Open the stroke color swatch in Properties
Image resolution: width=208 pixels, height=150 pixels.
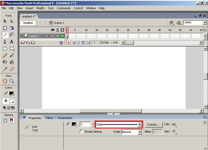click(74, 124)
